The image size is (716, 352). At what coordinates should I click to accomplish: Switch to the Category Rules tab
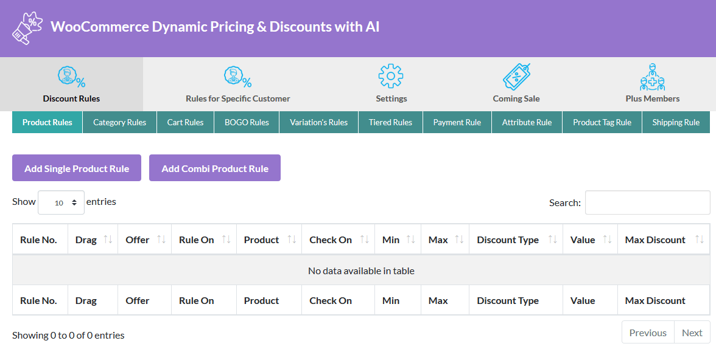click(119, 122)
